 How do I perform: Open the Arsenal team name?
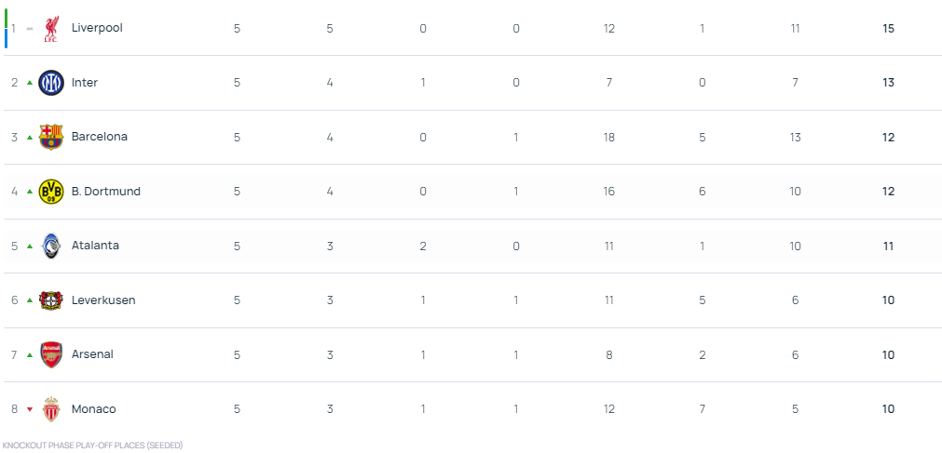(x=92, y=354)
